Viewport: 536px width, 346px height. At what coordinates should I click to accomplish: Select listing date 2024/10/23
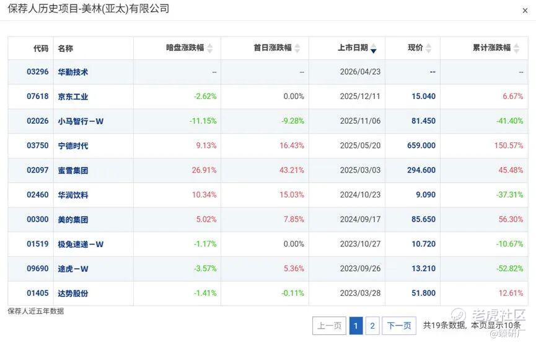tap(360, 195)
